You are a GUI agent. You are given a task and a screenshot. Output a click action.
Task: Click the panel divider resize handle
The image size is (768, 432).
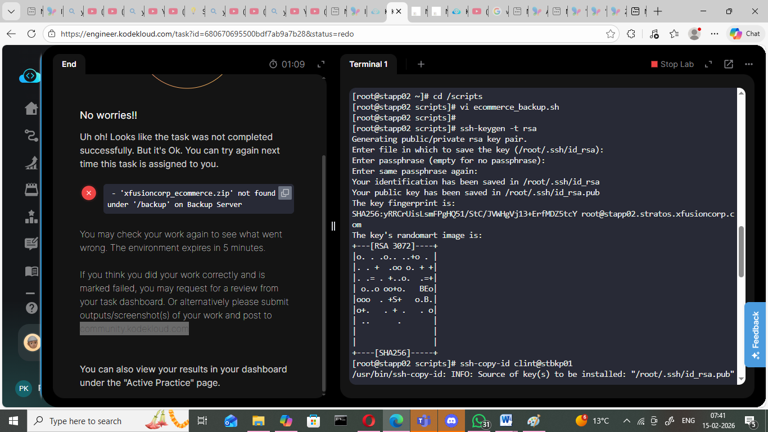click(333, 226)
